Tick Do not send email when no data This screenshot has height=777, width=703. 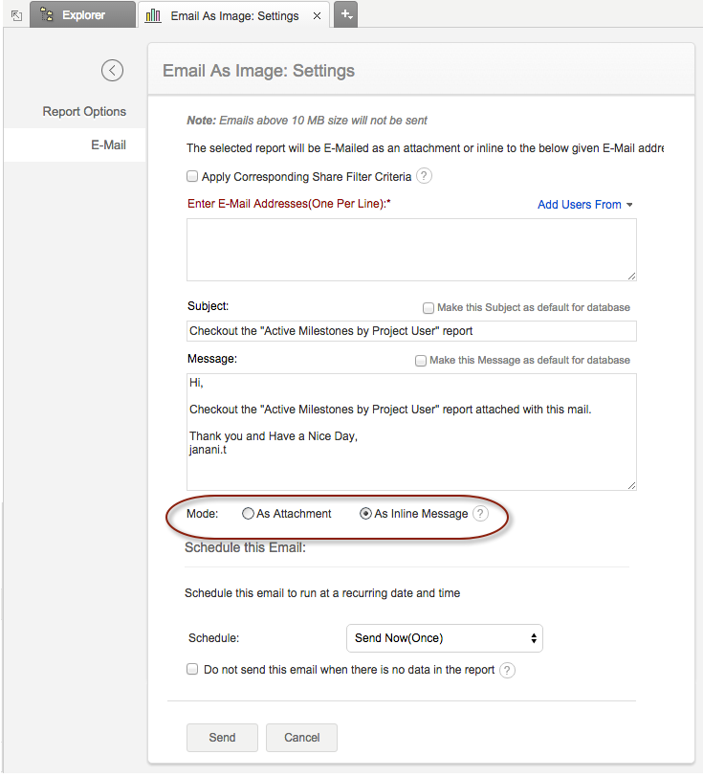click(192, 670)
